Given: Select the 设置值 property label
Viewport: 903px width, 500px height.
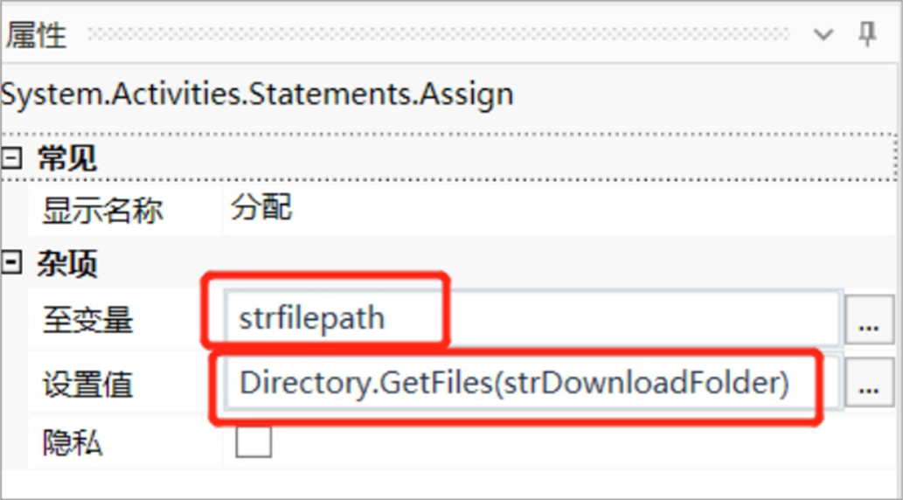Looking at the screenshot, I should [87, 384].
